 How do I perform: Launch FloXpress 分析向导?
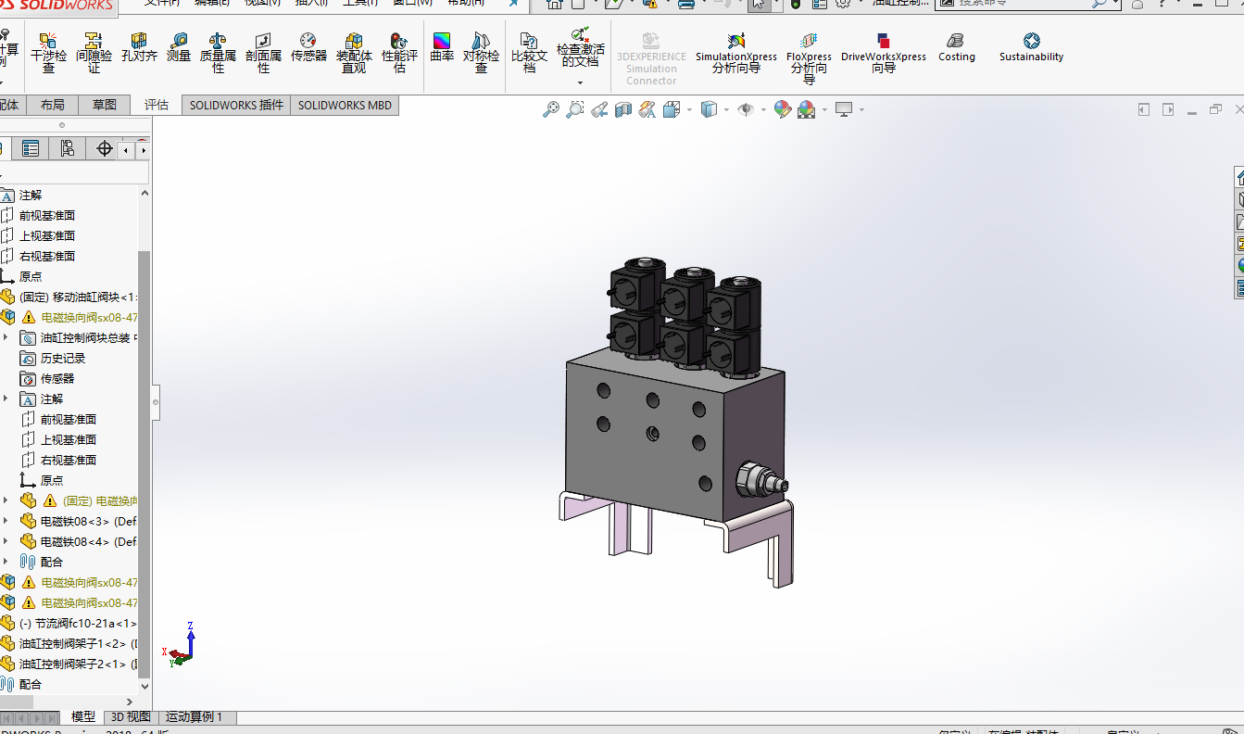point(809,57)
